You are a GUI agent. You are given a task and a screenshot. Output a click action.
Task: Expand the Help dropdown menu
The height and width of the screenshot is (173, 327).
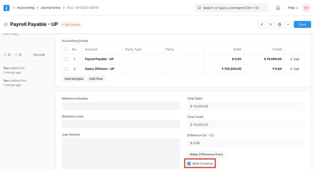click(292, 8)
